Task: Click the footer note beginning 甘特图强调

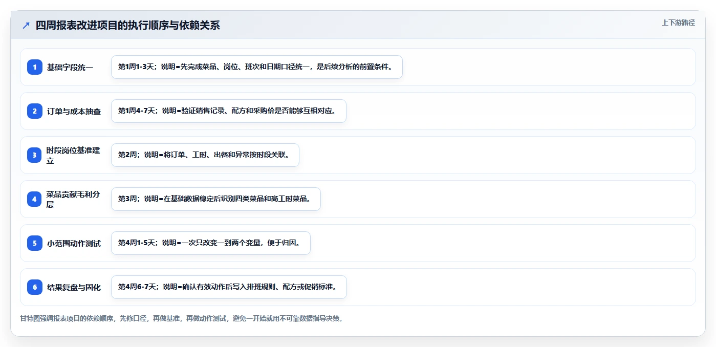Action: click(x=181, y=318)
